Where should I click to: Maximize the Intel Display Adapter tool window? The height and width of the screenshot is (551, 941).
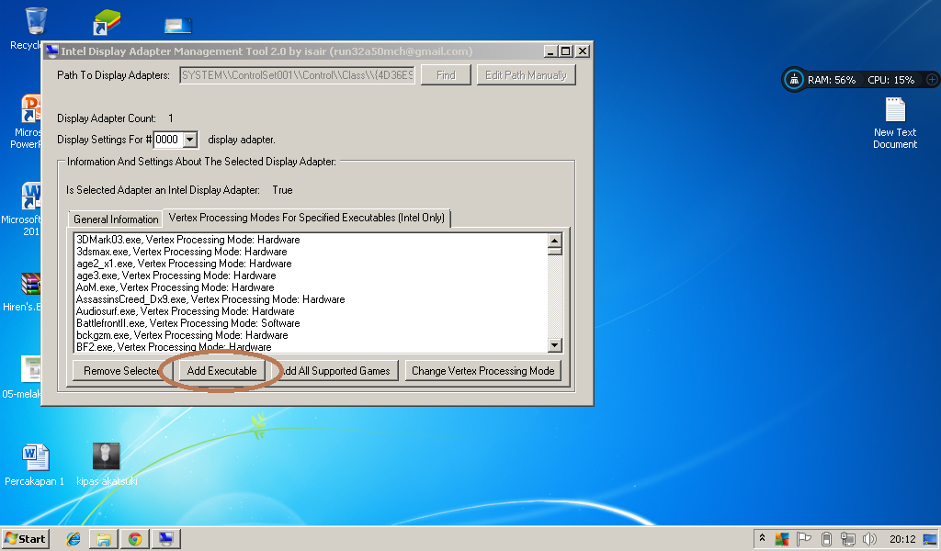click(565, 51)
